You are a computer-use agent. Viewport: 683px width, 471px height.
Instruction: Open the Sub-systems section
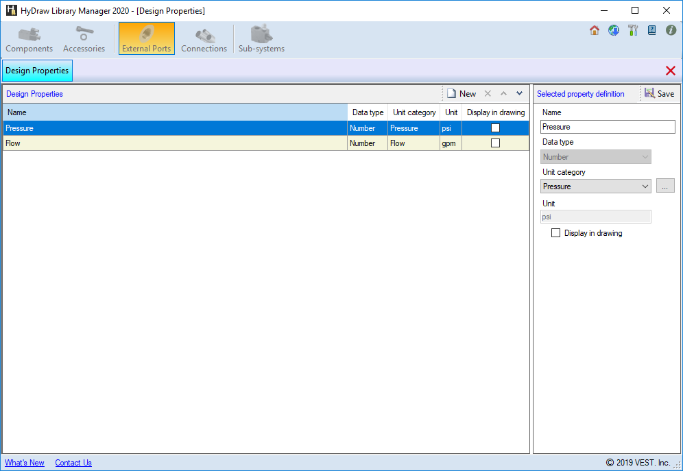[261, 39]
